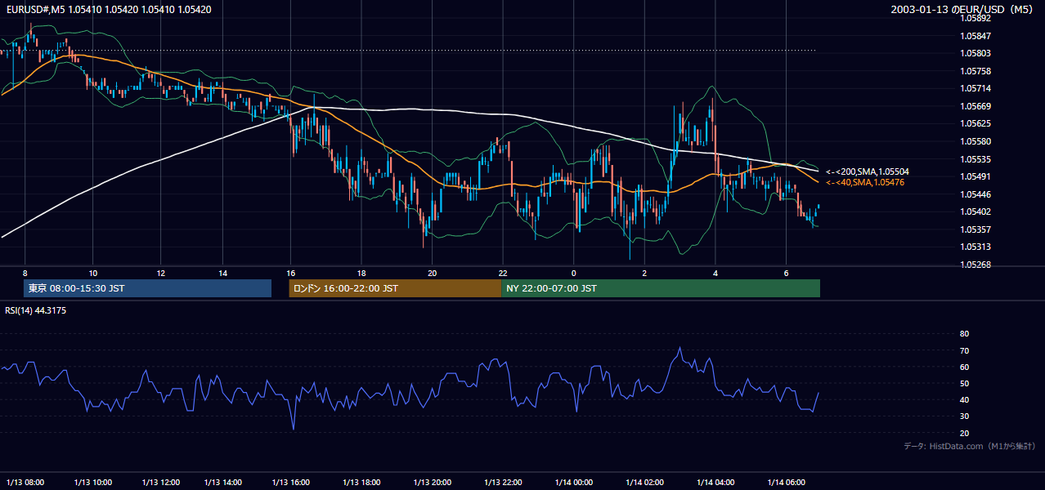This screenshot has height=490, width=1045.
Task: Click the 1/13 22:00 bottom time label
Action: (503, 482)
